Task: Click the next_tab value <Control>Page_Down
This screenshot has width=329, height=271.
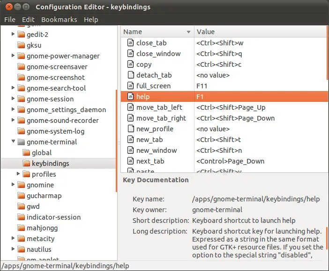Action: [x=230, y=161]
